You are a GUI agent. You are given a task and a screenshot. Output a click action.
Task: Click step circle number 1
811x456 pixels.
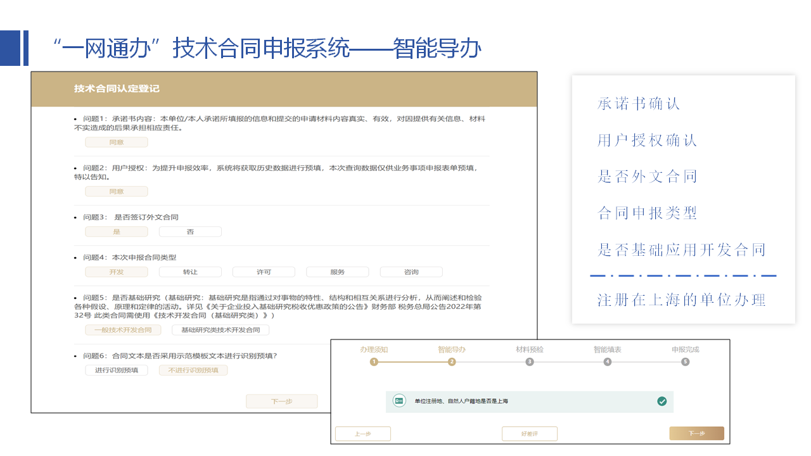coord(374,362)
